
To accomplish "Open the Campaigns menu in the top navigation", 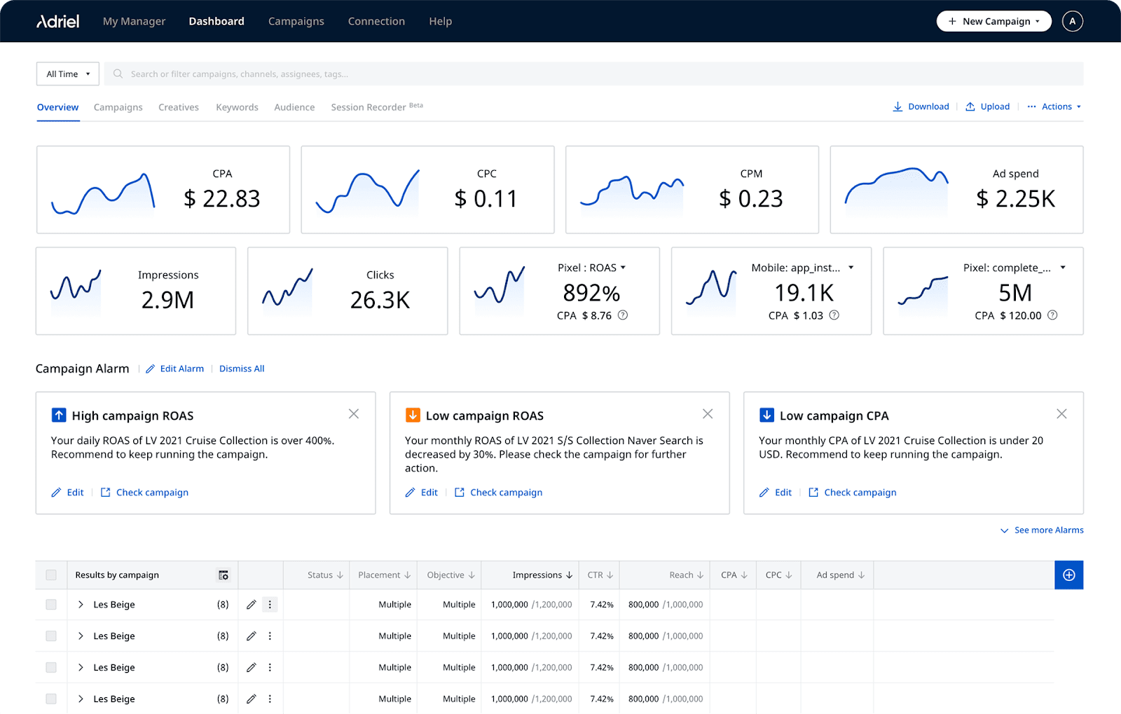I will tap(296, 21).
